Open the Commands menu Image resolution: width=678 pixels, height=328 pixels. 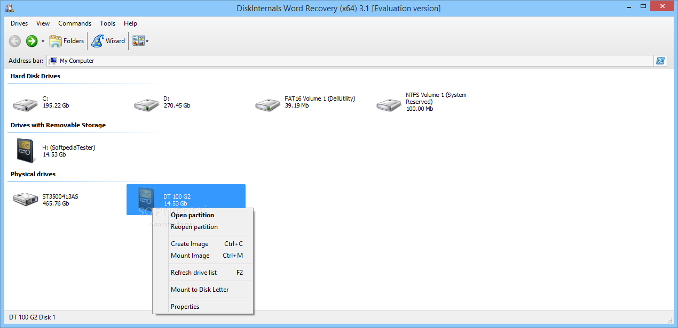pyautogui.click(x=75, y=23)
